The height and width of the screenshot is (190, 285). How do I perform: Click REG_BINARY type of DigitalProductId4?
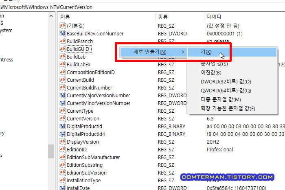[171, 134]
